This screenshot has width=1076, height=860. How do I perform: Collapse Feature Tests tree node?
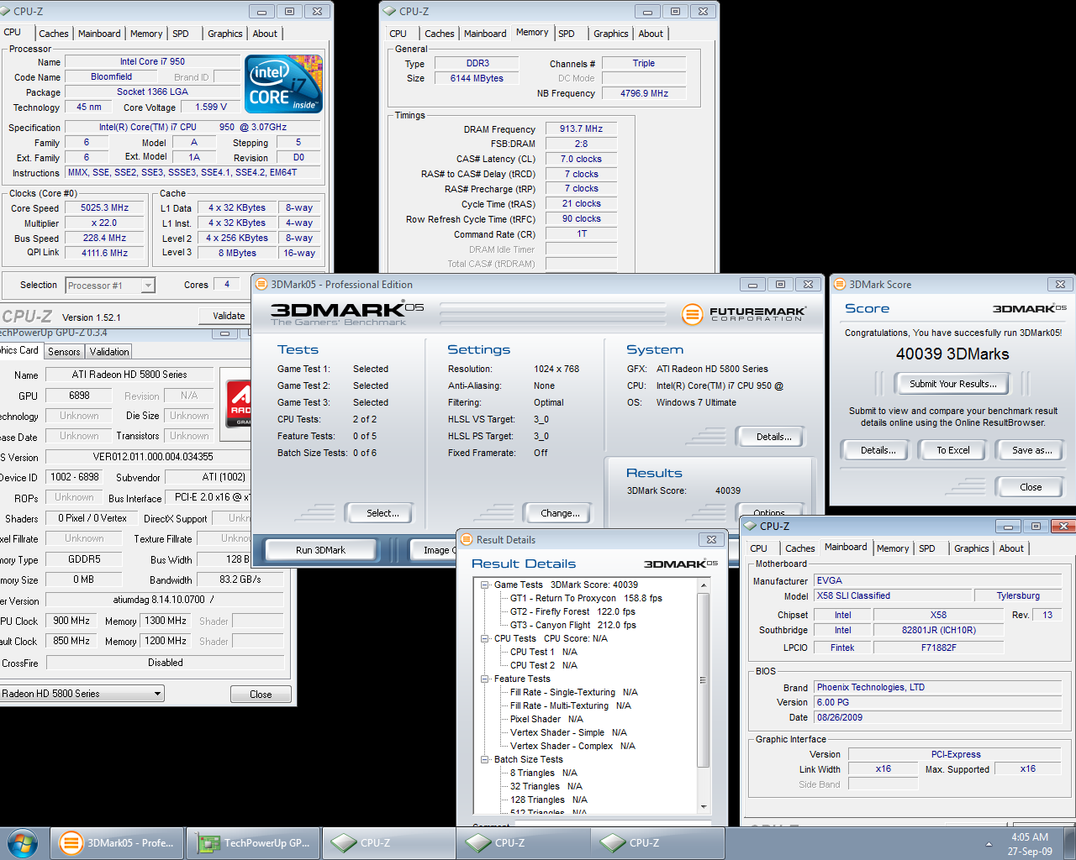pyautogui.click(x=485, y=679)
